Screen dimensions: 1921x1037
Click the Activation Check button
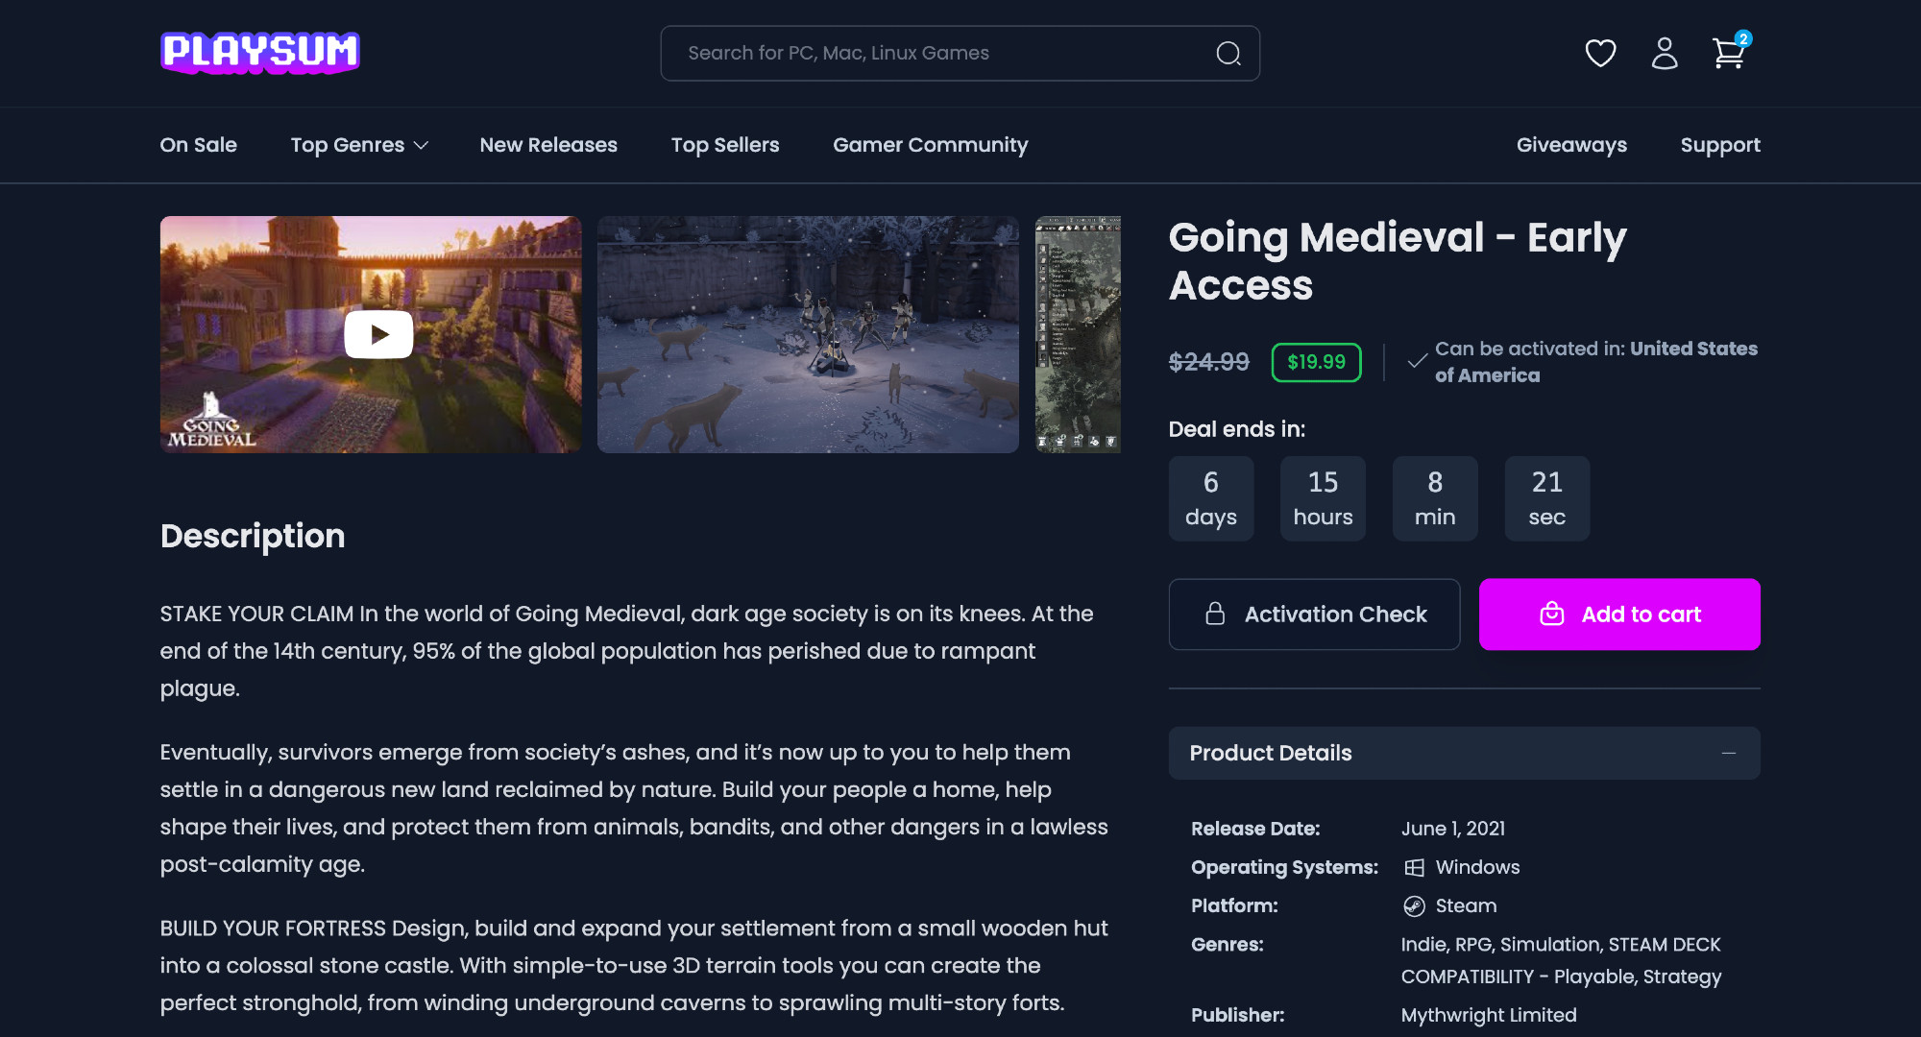pos(1313,615)
